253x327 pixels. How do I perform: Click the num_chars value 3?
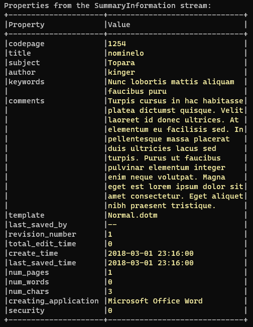110,291
